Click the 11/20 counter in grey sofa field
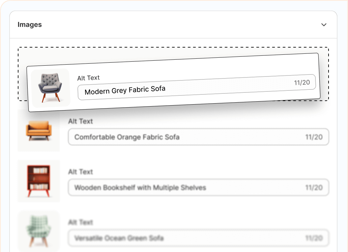Screen dimensions: 348x252 point(302,82)
